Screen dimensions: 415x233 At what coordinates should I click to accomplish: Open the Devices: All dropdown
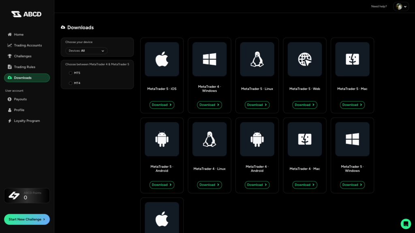86,51
